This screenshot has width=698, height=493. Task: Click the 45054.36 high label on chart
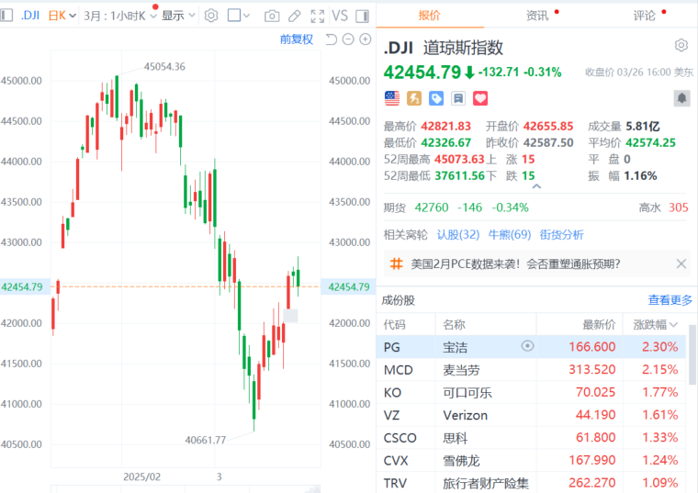(164, 67)
